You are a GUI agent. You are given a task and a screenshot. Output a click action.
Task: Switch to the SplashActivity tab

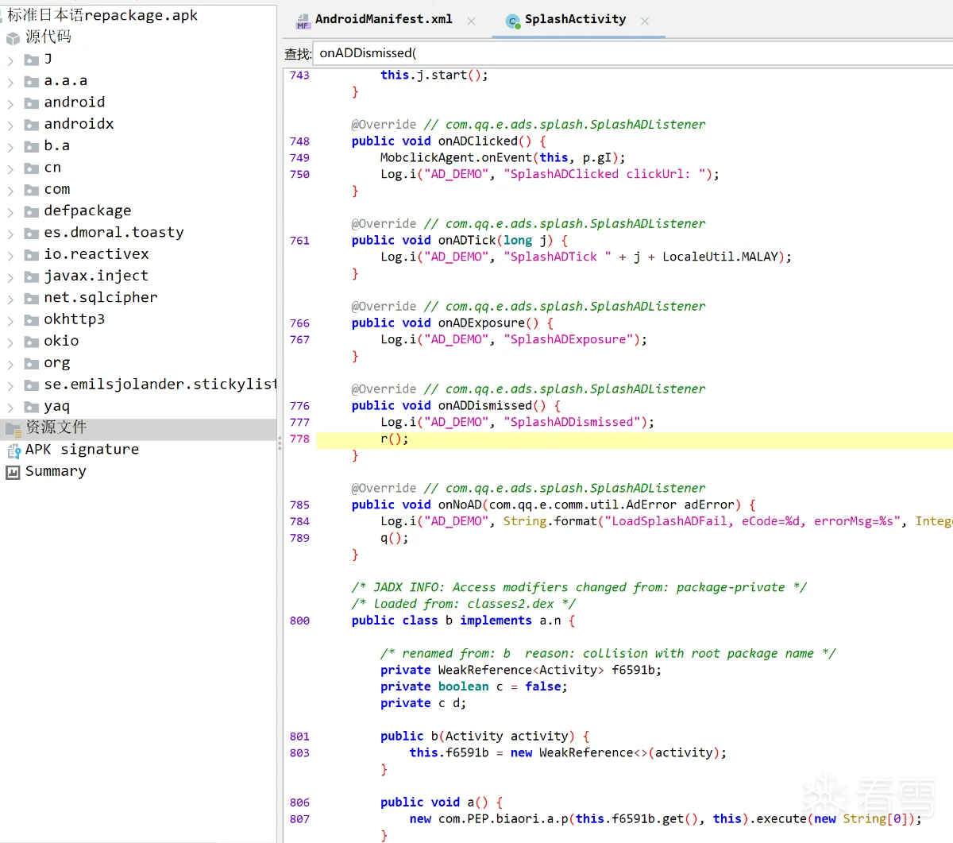point(575,20)
